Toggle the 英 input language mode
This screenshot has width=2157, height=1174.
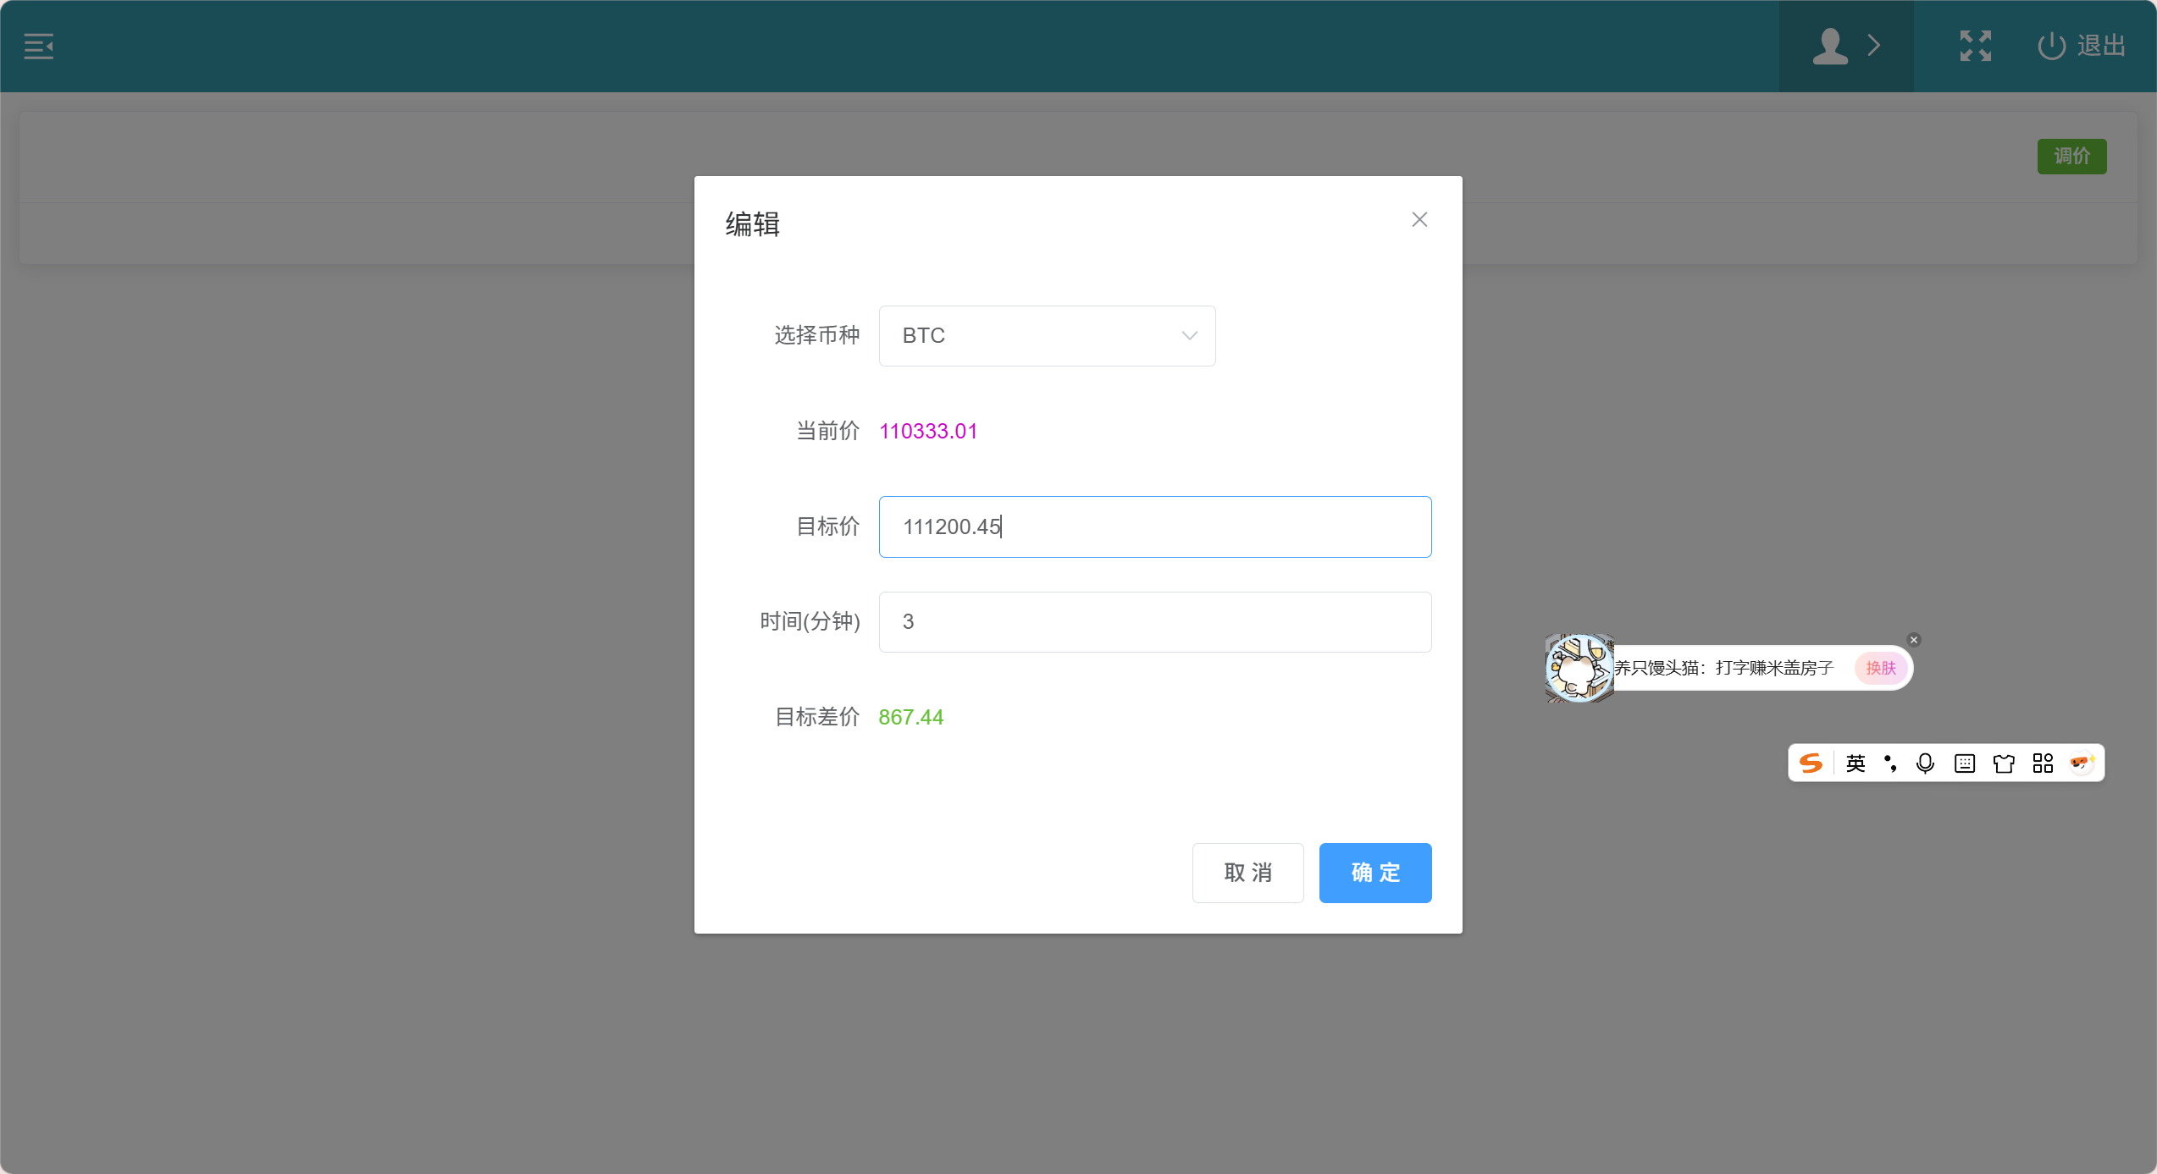click(x=1855, y=763)
